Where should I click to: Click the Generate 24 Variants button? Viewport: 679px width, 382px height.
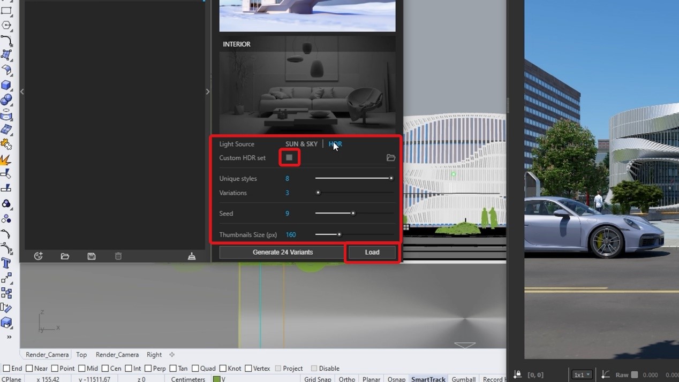[282, 252]
